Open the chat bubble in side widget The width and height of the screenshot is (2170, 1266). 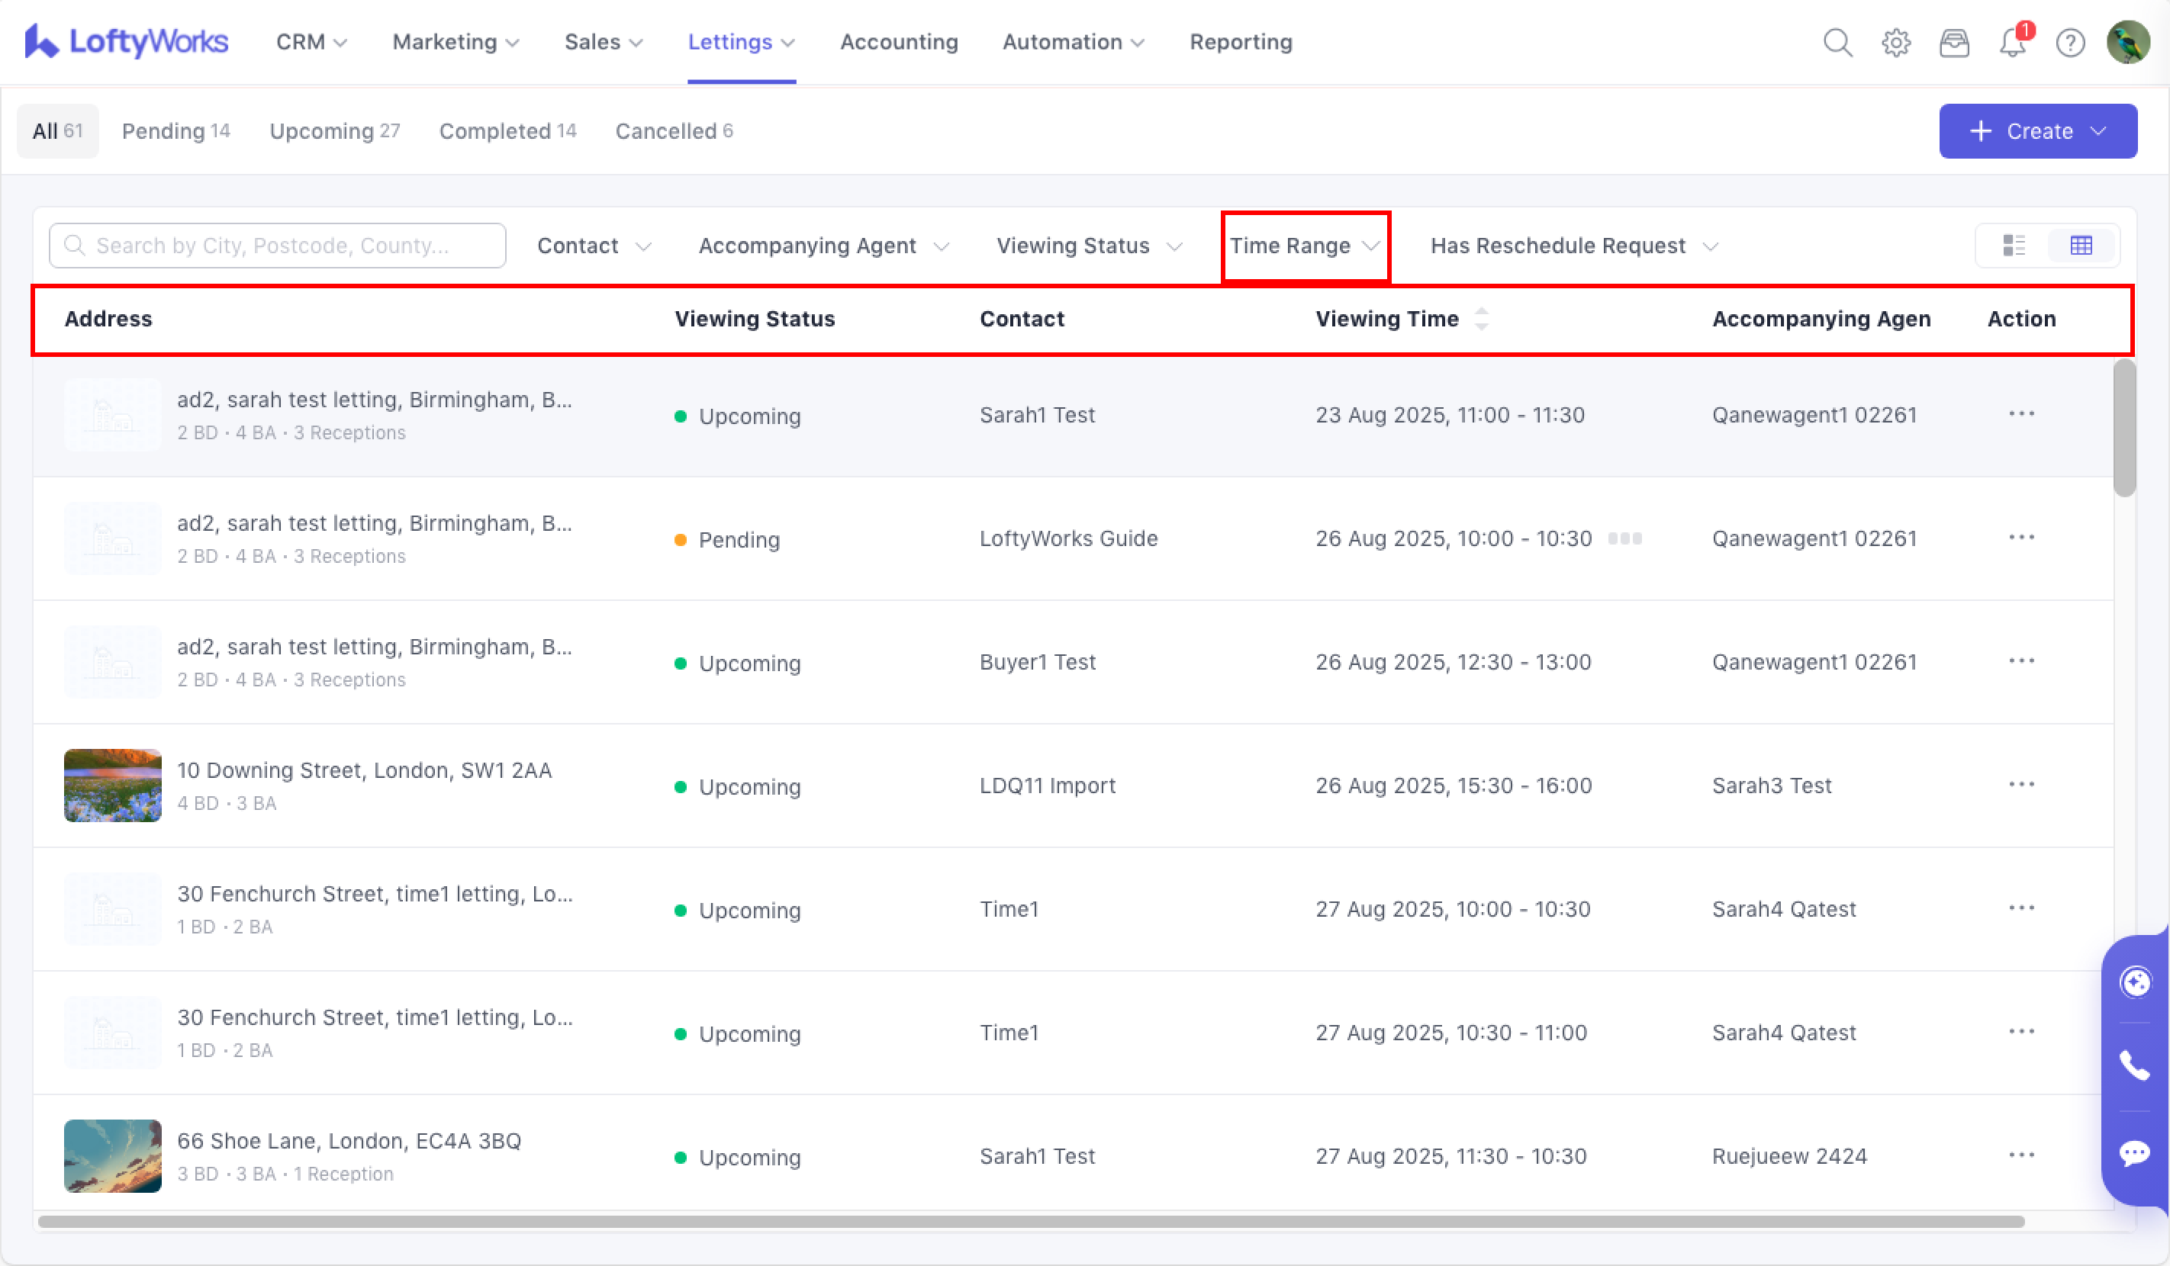click(2134, 1152)
